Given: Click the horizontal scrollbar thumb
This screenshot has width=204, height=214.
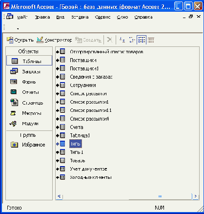Looking at the screenshot, I should coord(160,196).
